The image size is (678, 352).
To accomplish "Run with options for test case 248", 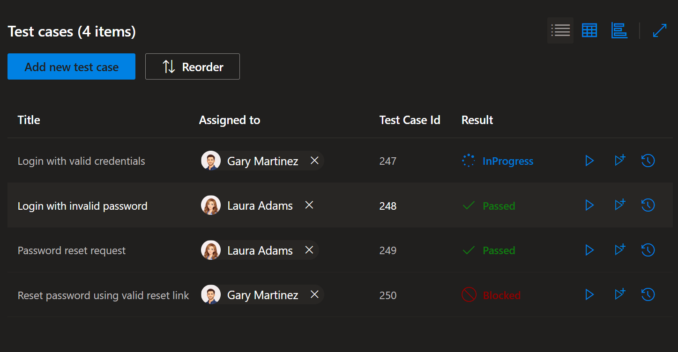I will 620,205.
